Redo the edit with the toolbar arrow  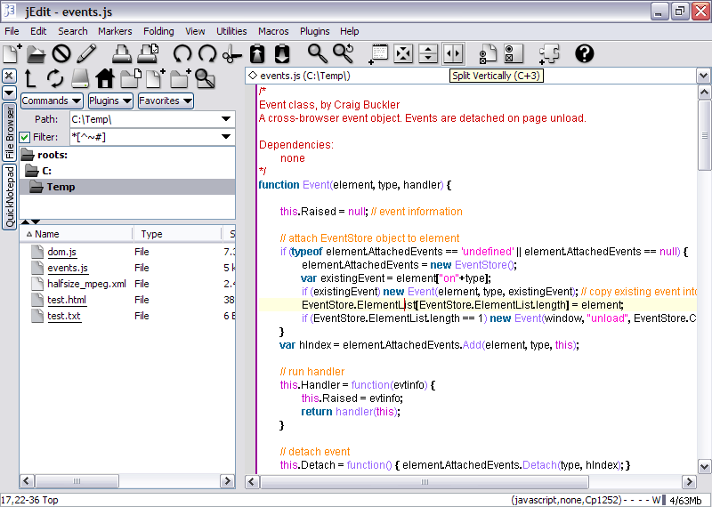(x=207, y=53)
